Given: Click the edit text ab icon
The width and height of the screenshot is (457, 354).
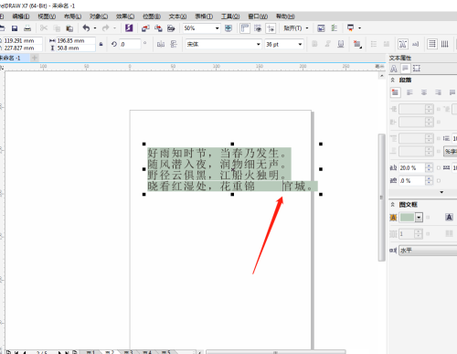Looking at the screenshot, I should click(416, 44).
